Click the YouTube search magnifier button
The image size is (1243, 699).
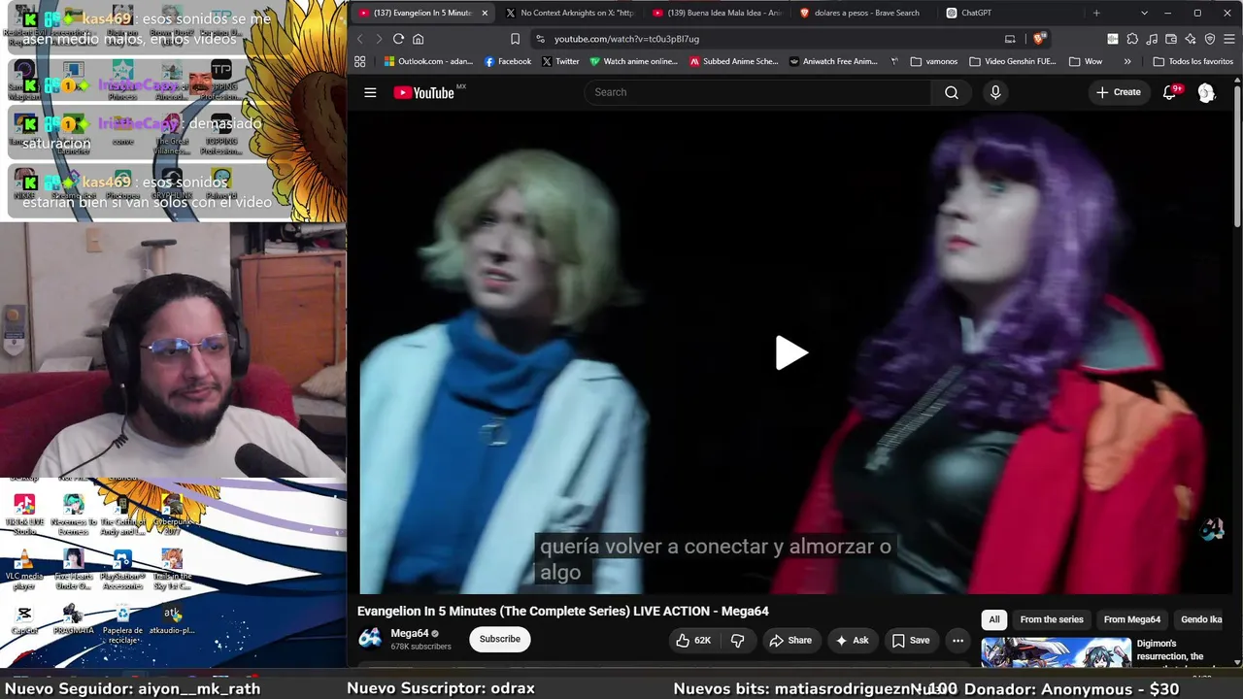(952, 92)
